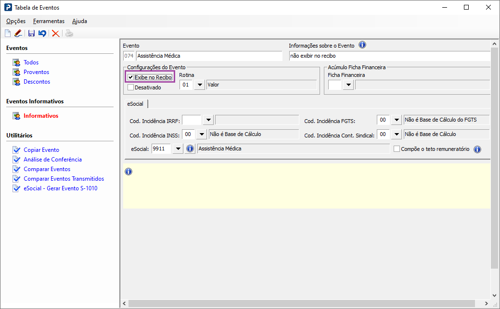Expand the Cod. Incidência INSS dropdown

202,135
